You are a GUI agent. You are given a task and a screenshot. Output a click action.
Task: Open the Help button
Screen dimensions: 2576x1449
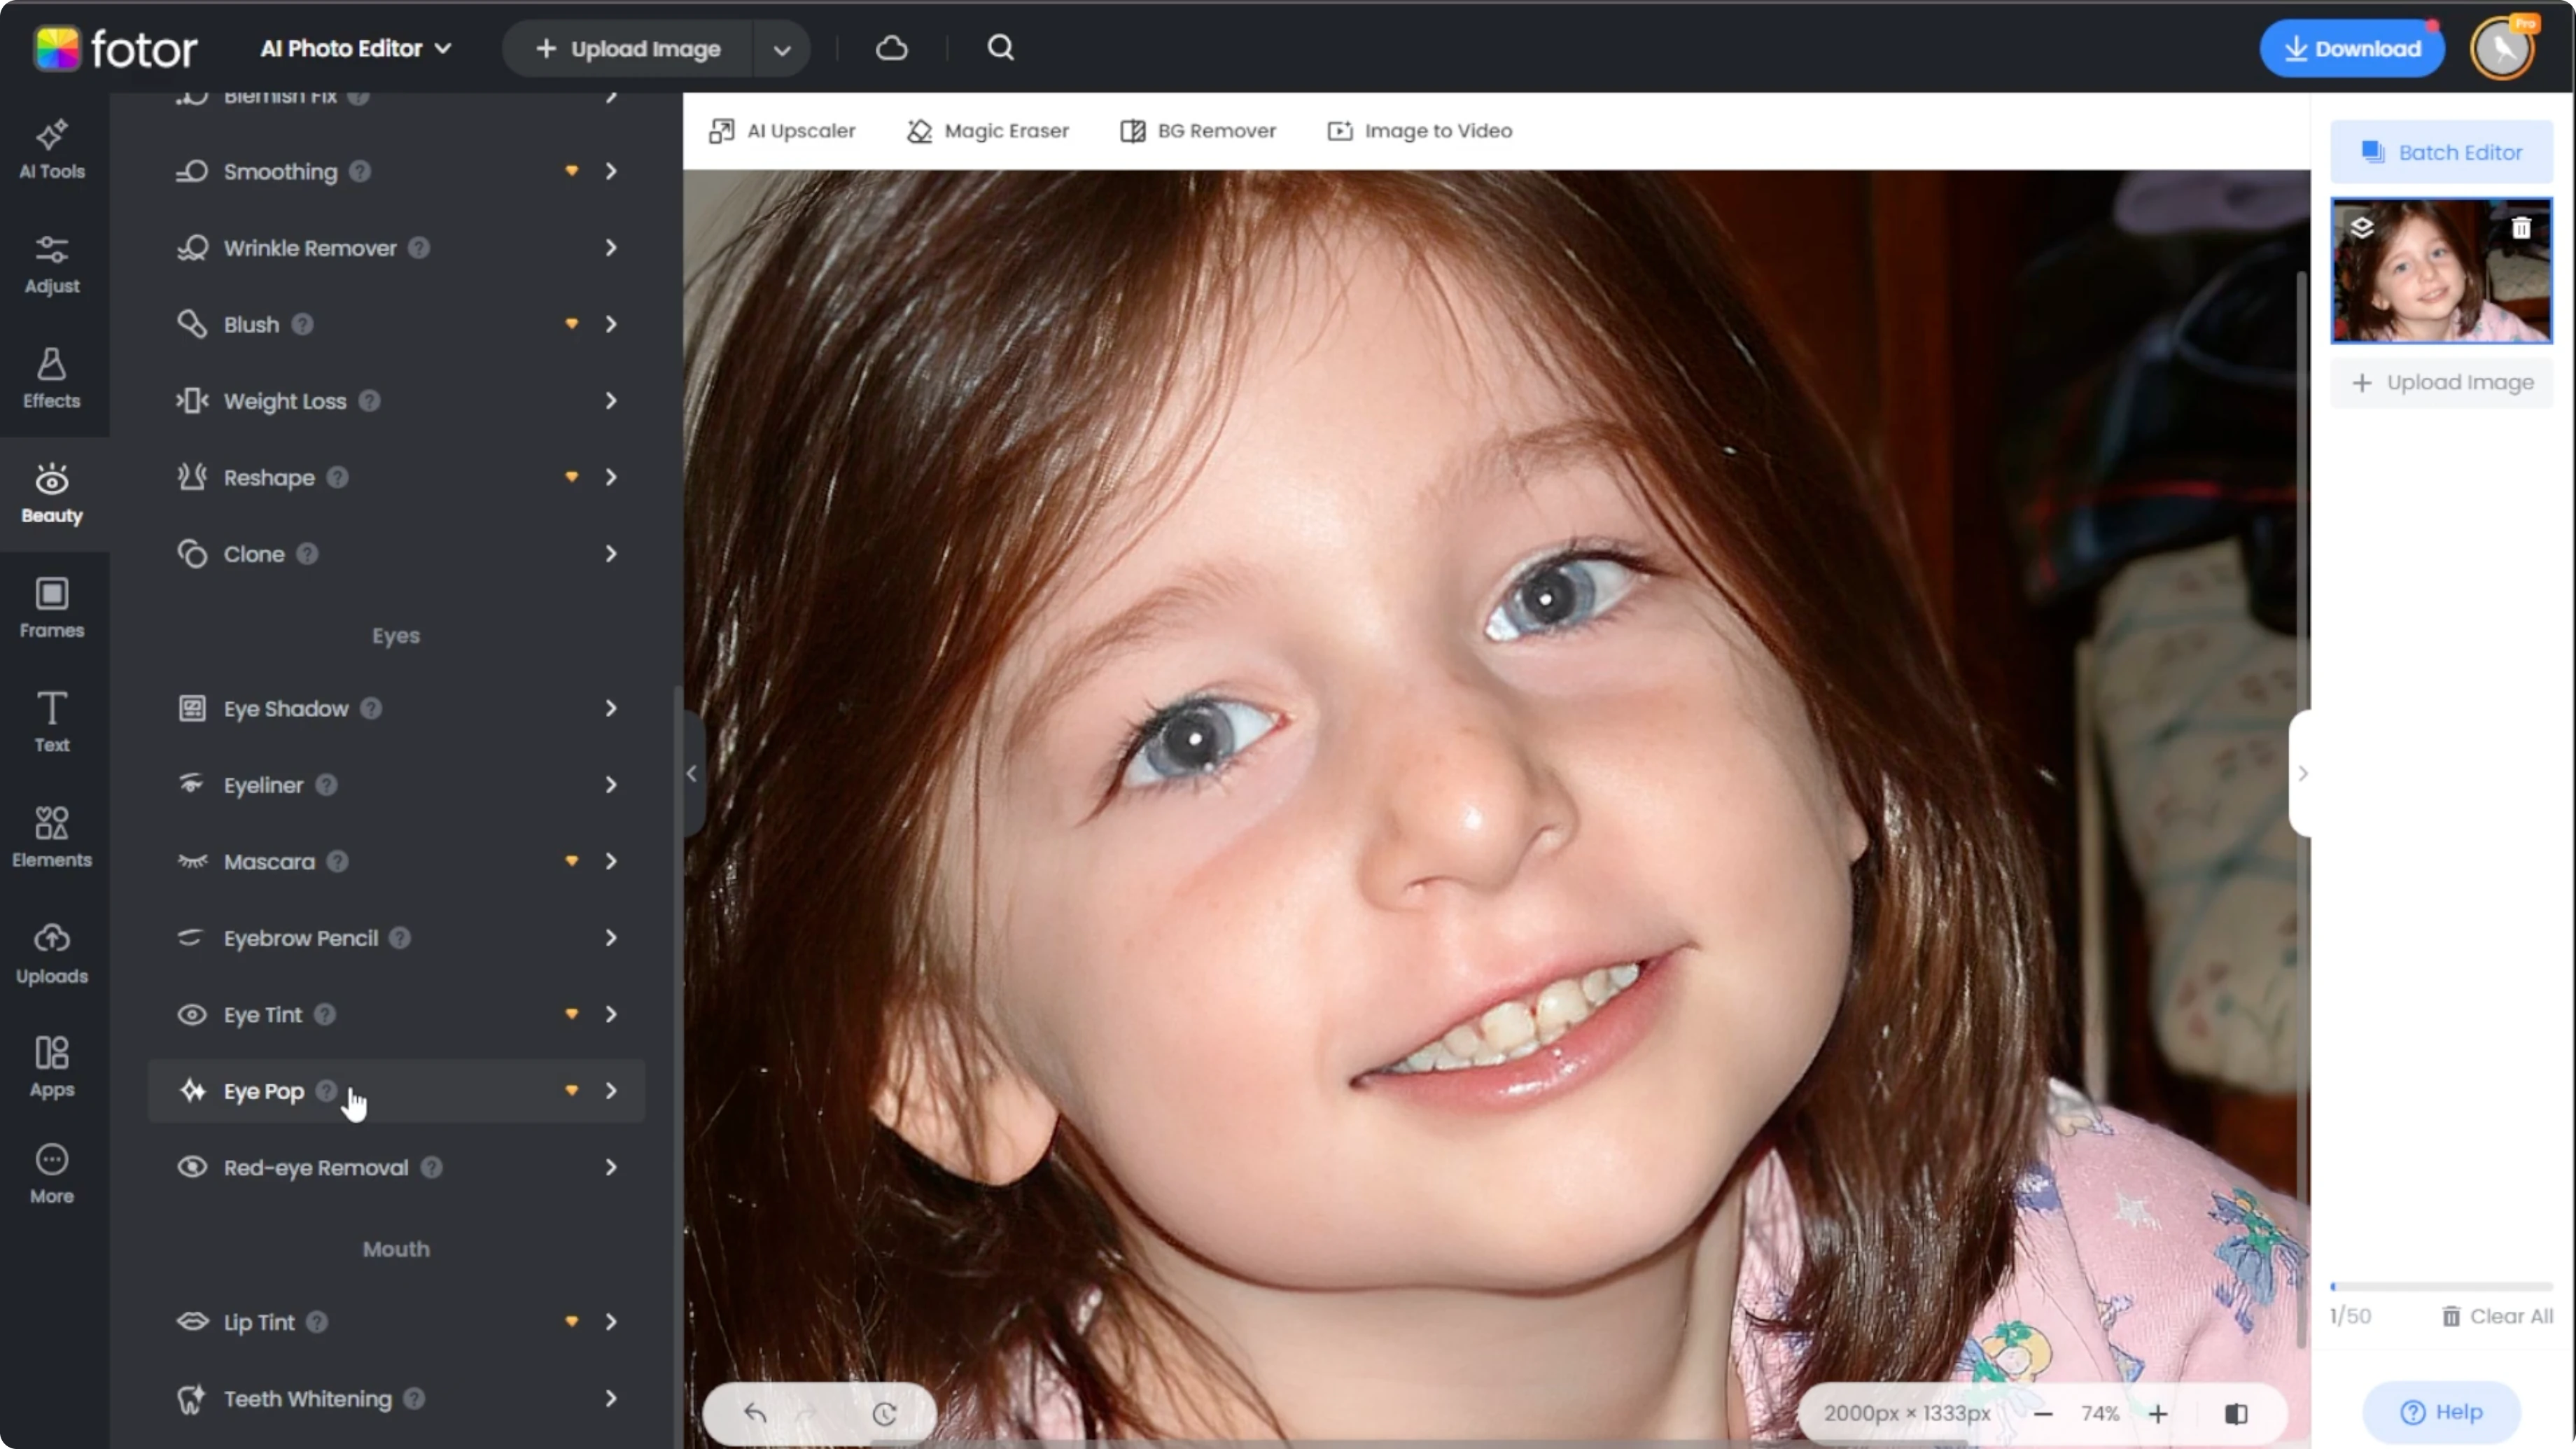[2441, 1412]
